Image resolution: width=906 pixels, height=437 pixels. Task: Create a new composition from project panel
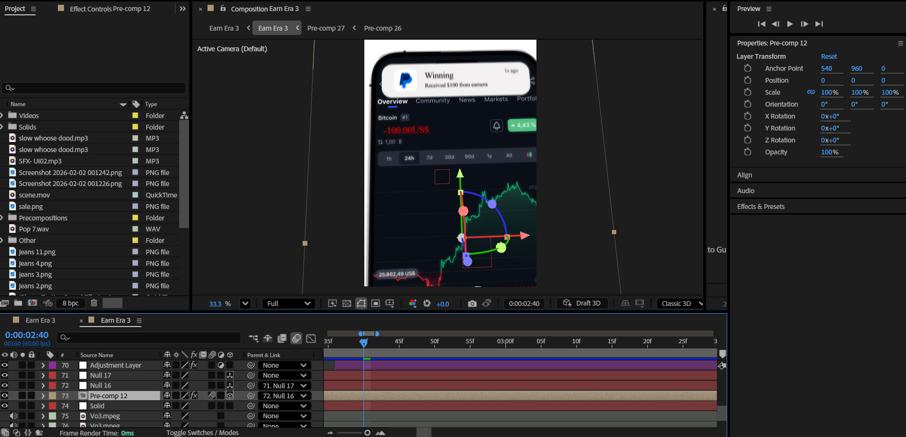click(x=32, y=303)
